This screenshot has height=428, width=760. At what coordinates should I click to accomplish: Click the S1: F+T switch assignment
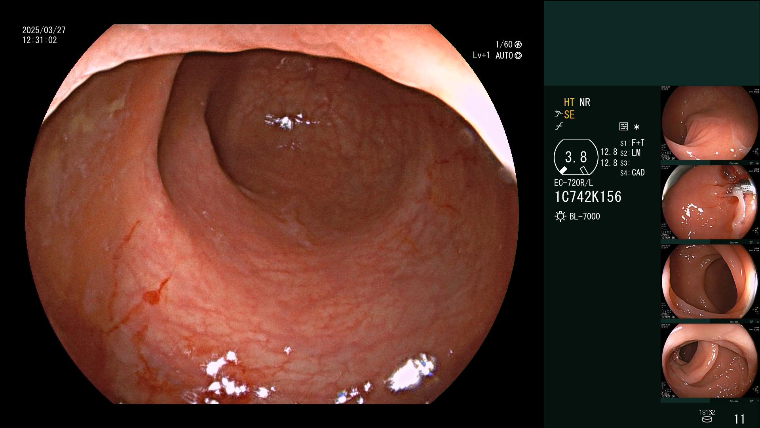coord(632,143)
